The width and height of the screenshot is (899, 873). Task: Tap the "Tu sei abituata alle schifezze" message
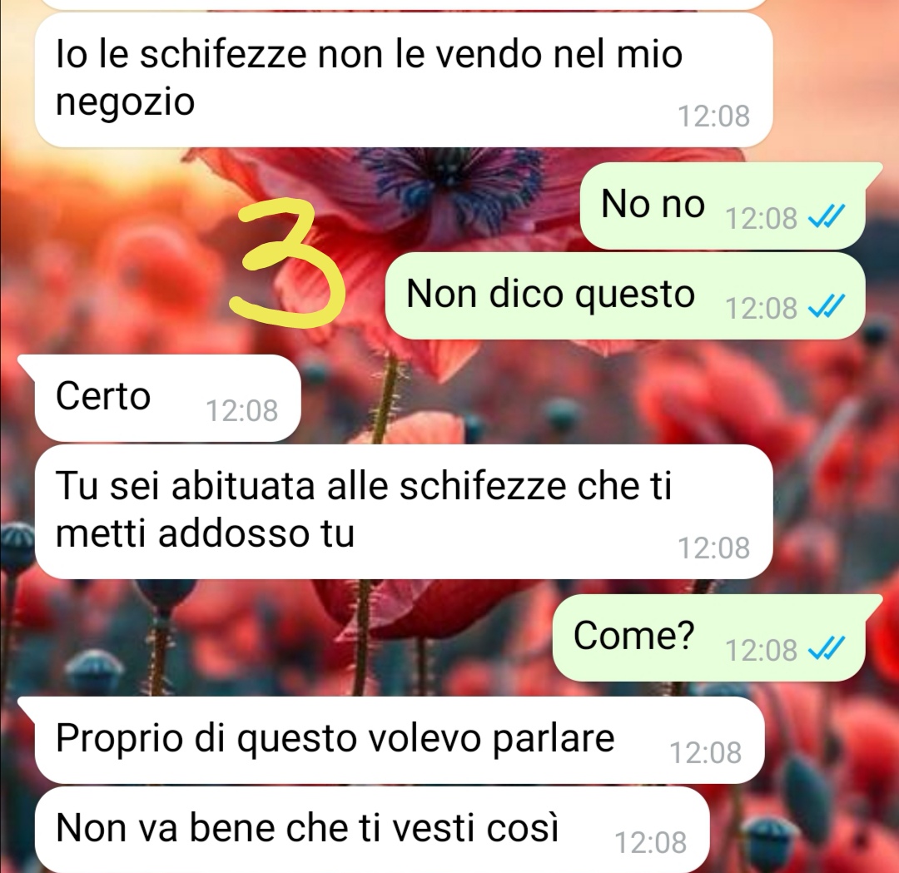pyautogui.click(x=404, y=511)
